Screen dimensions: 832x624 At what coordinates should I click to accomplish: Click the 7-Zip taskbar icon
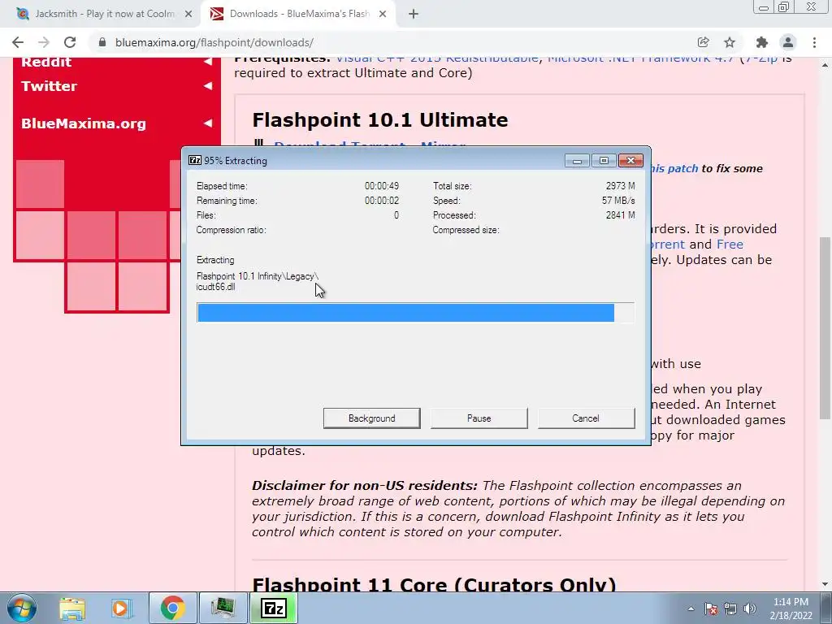pos(273,608)
